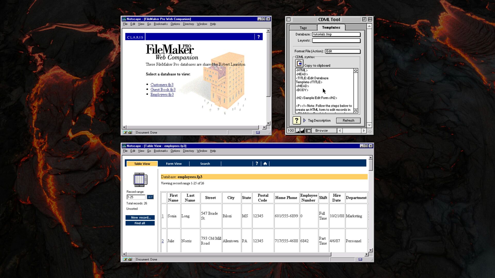The image size is (495, 278).
Task: Click scroll down arrow on CDML Tool window
Action: tap(369, 125)
